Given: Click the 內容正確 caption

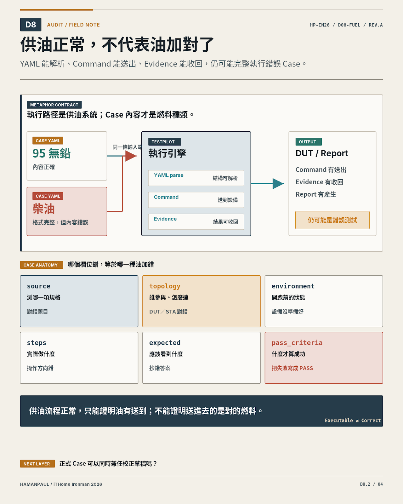Looking at the screenshot, I should point(44,167).
